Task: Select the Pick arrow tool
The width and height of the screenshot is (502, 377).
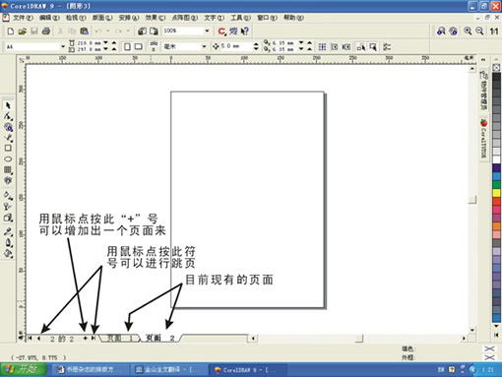Action: (8, 105)
